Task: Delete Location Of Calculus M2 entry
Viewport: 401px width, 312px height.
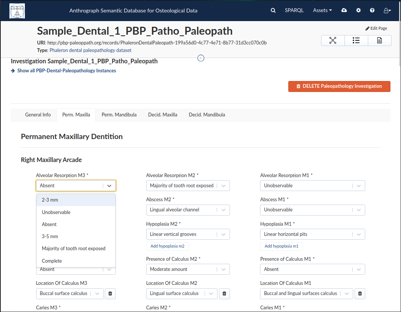Action: tap(224, 294)
